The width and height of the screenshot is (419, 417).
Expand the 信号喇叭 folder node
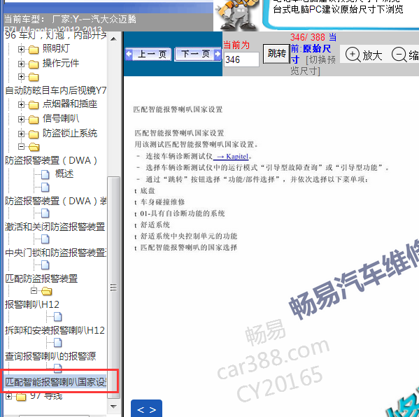[x=21, y=119]
